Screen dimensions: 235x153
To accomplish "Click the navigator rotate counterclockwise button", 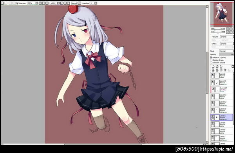I will pyautogui.click(x=228, y=32).
